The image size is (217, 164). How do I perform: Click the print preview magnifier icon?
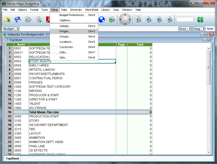click(x=39, y=19)
